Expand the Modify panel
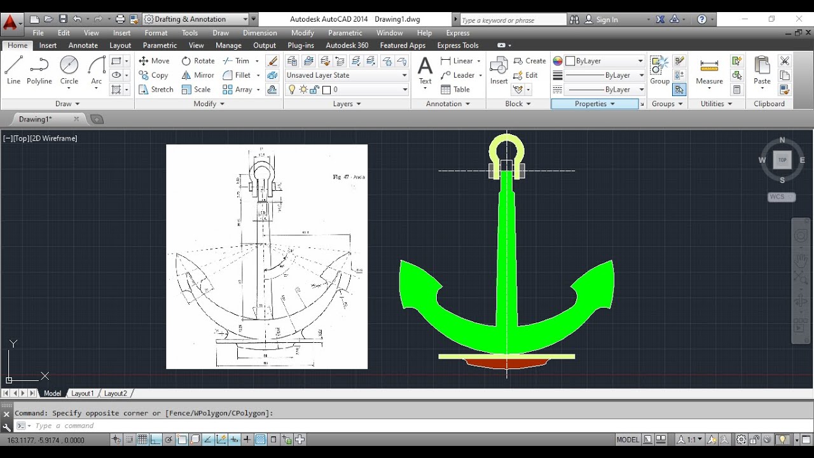 209,104
